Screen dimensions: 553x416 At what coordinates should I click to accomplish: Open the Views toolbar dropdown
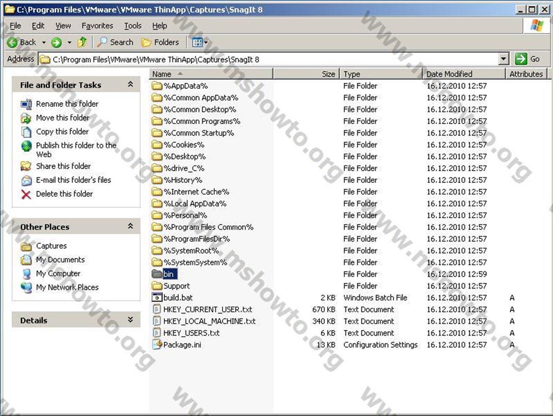pyautogui.click(x=200, y=42)
